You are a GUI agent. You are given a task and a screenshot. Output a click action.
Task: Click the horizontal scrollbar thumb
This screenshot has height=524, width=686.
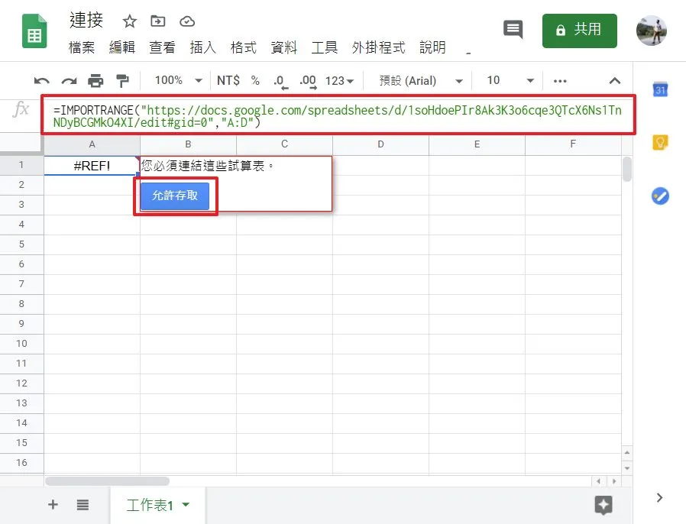[x=107, y=481]
